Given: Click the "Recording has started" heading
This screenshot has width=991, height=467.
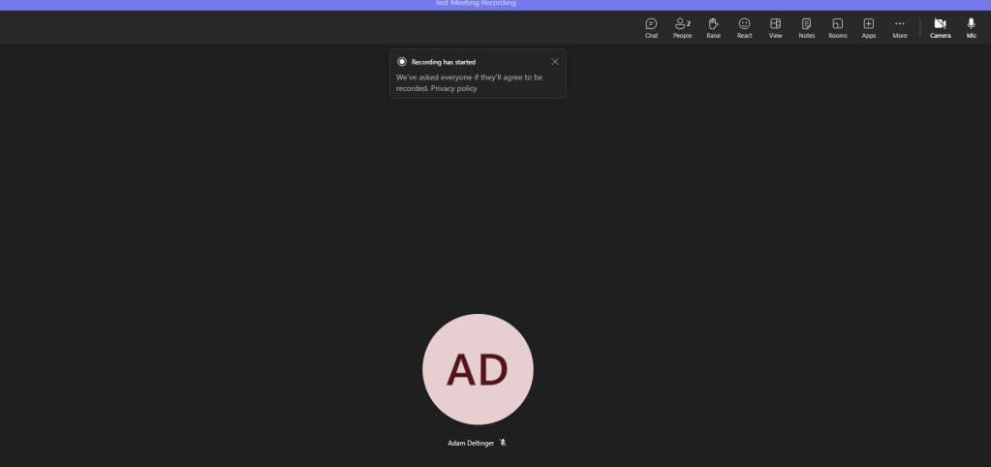Looking at the screenshot, I should [444, 62].
